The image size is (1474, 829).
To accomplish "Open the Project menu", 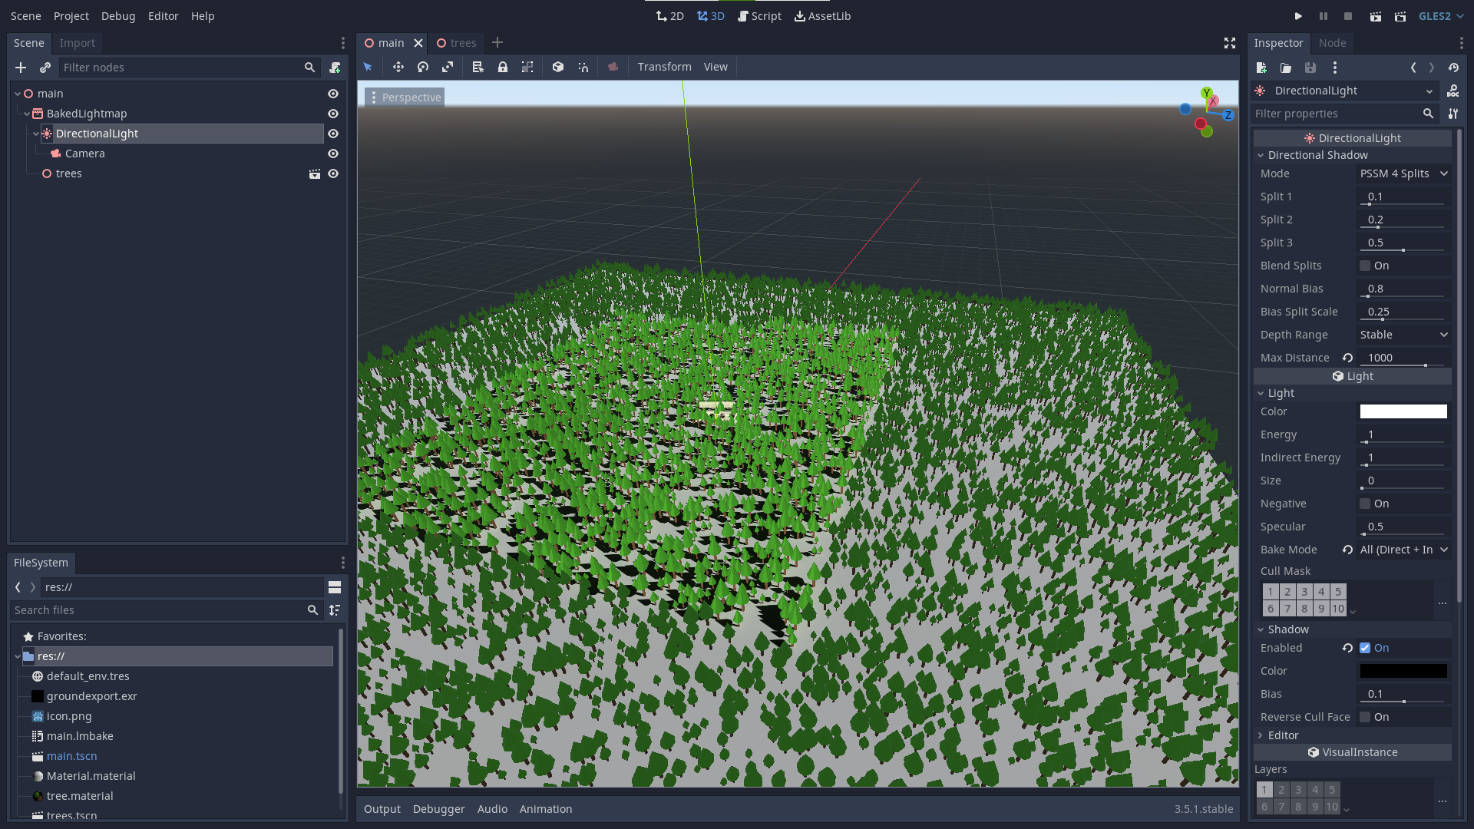I will pos(71,15).
